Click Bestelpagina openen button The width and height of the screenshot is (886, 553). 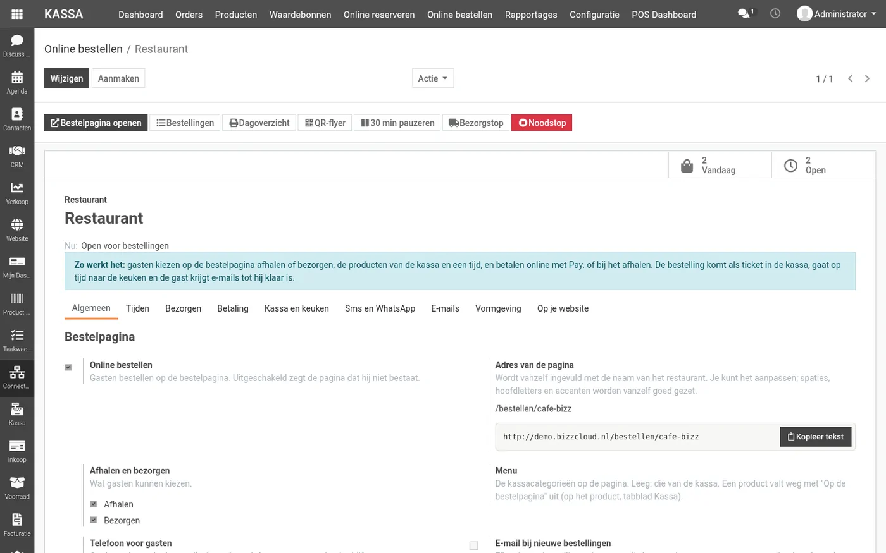tap(96, 123)
